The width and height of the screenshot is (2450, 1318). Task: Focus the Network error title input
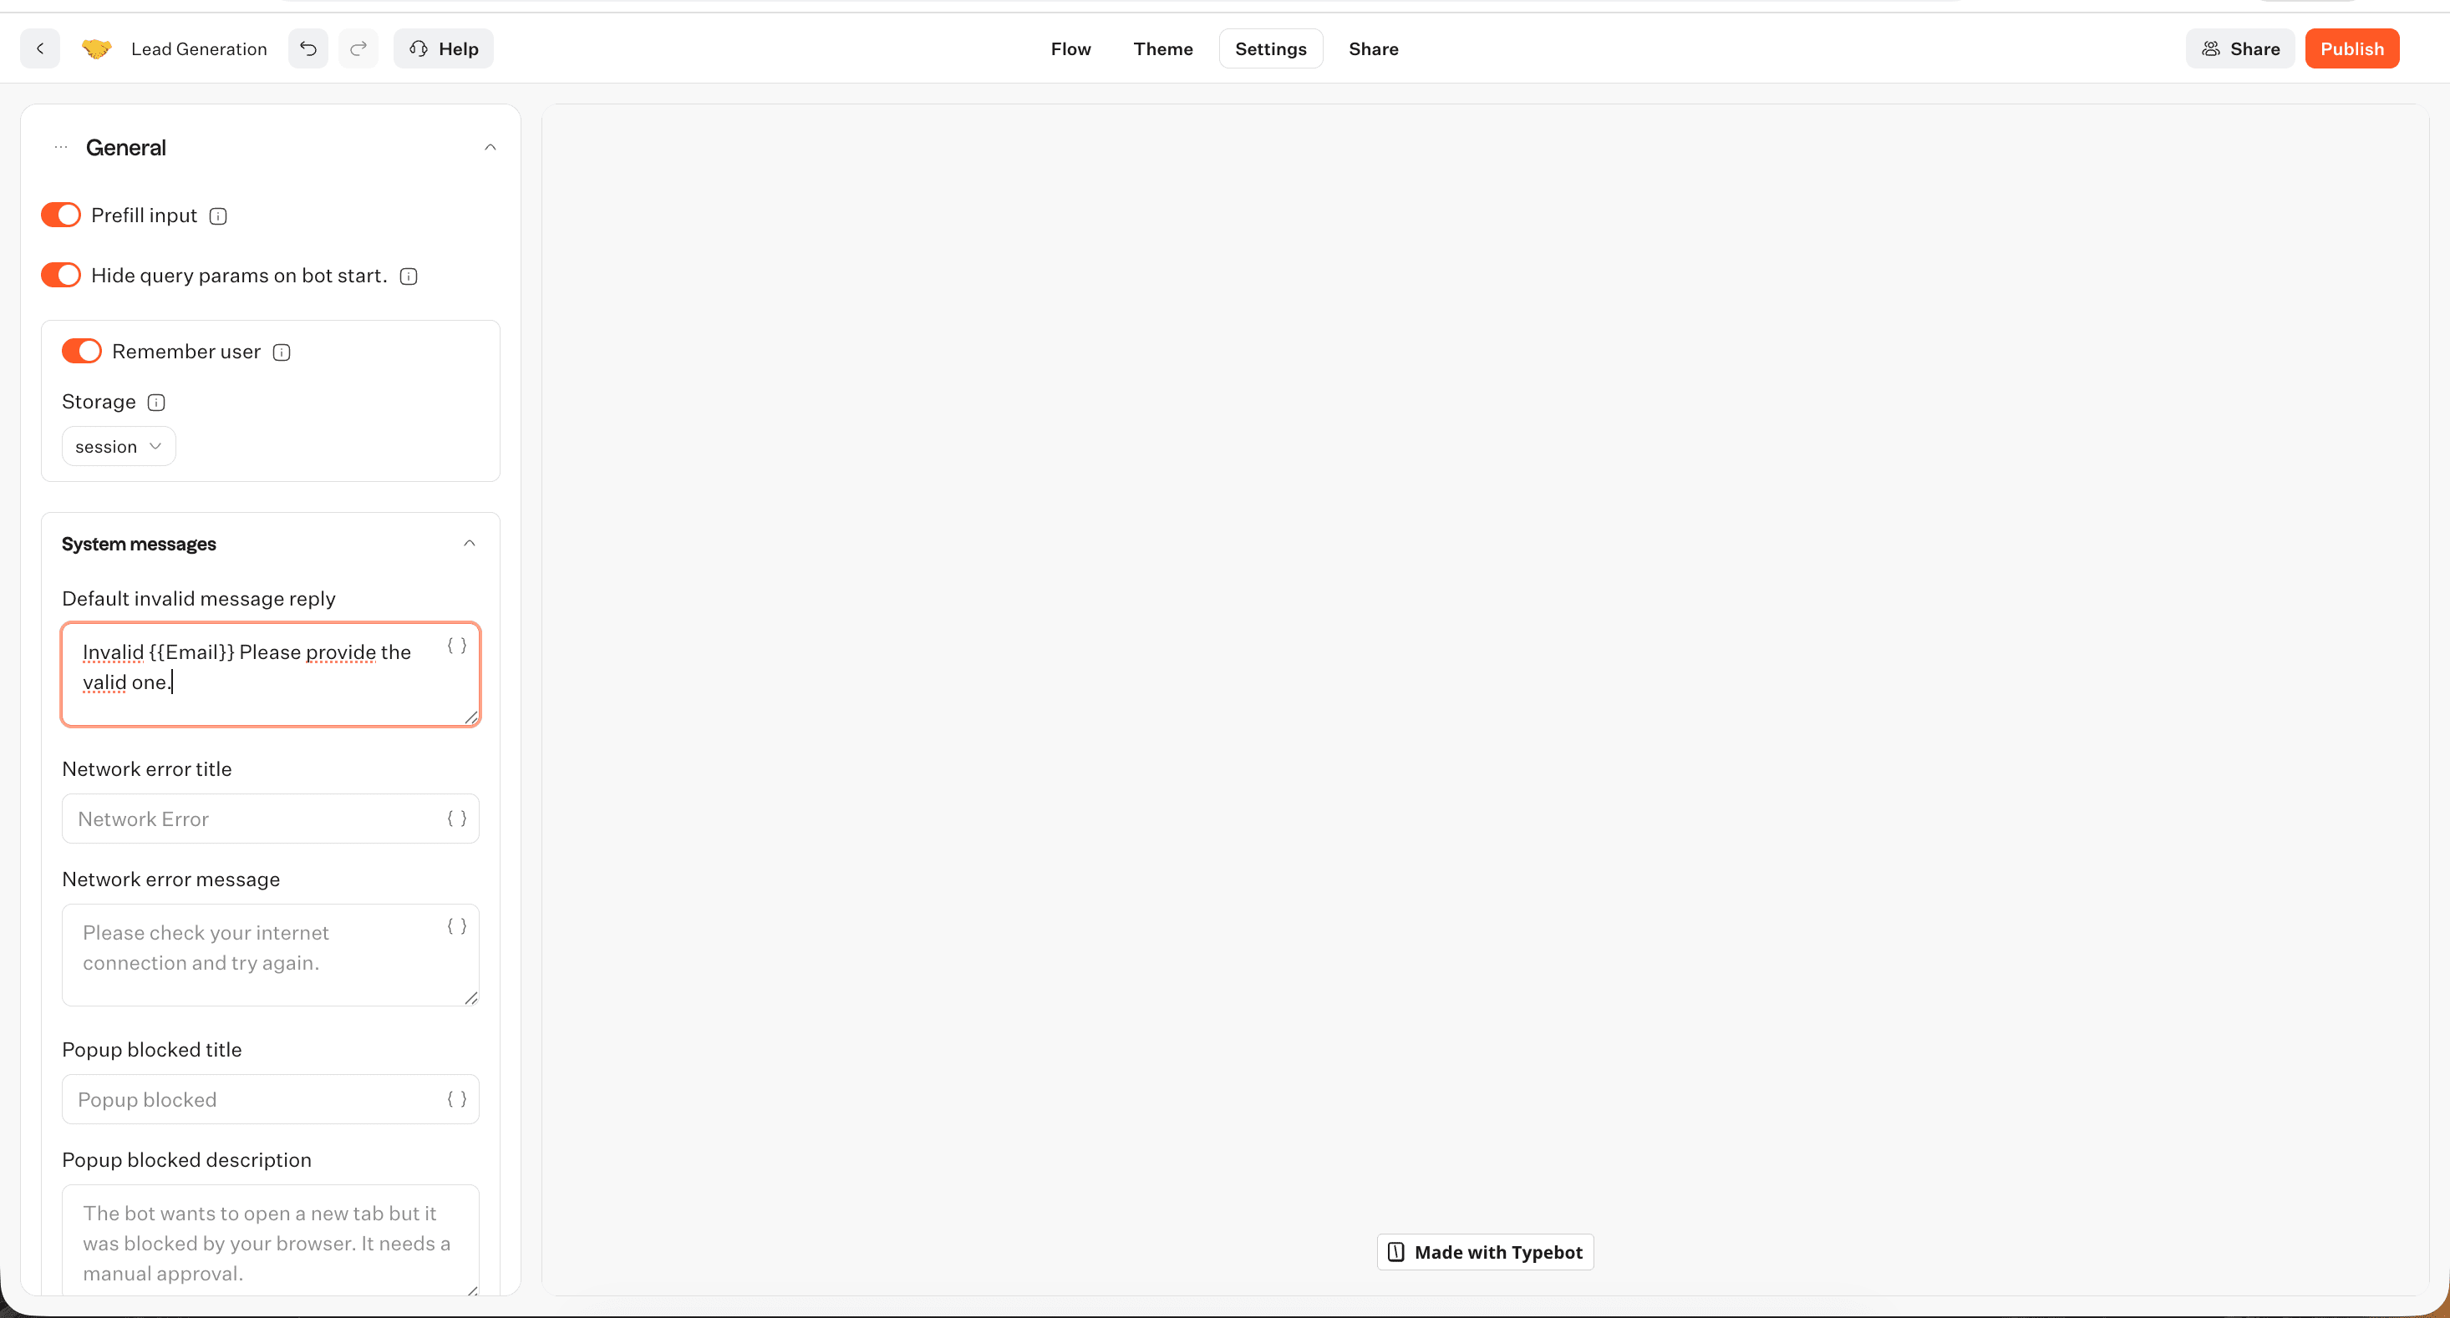point(271,819)
